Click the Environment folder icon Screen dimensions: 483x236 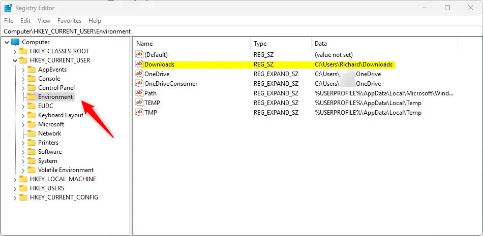pyautogui.click(x=32, y=97)
